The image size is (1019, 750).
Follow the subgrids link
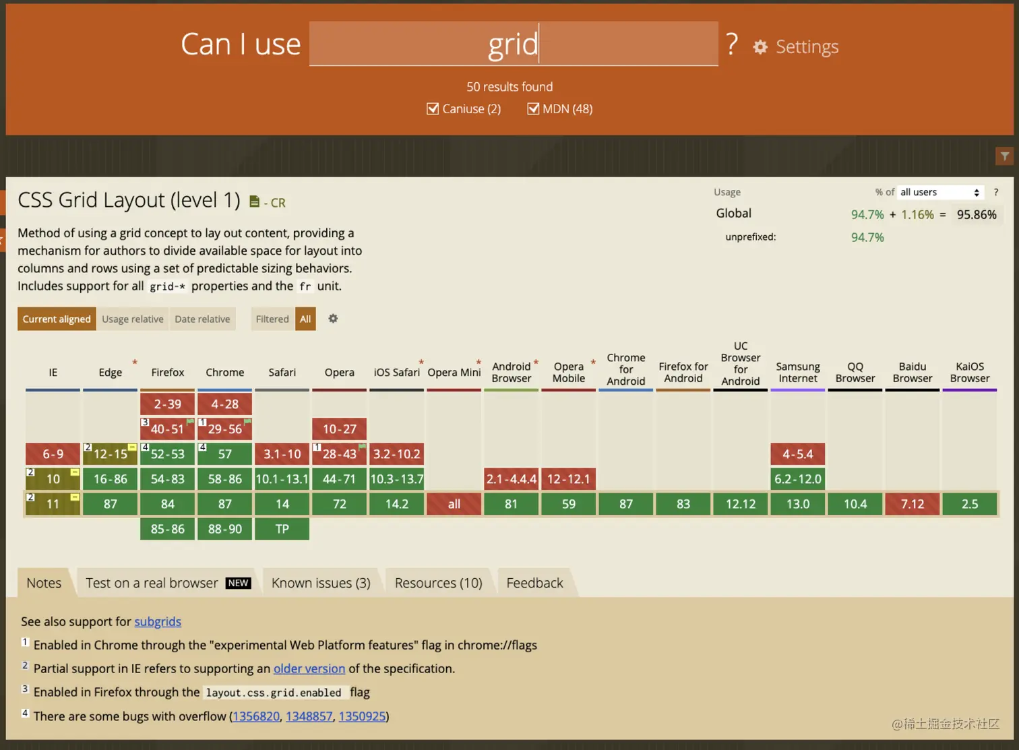158,621
